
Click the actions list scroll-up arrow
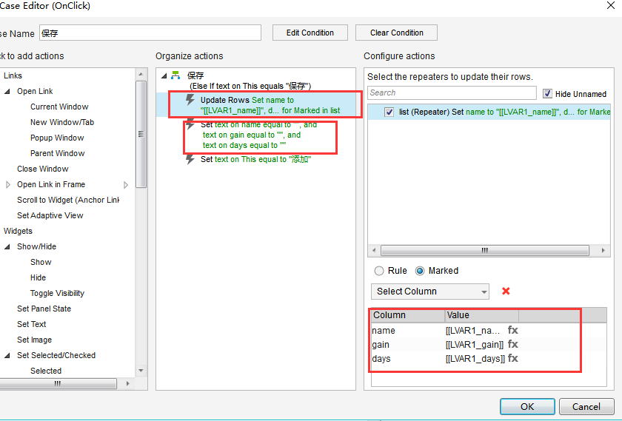[x=141, y=74]
